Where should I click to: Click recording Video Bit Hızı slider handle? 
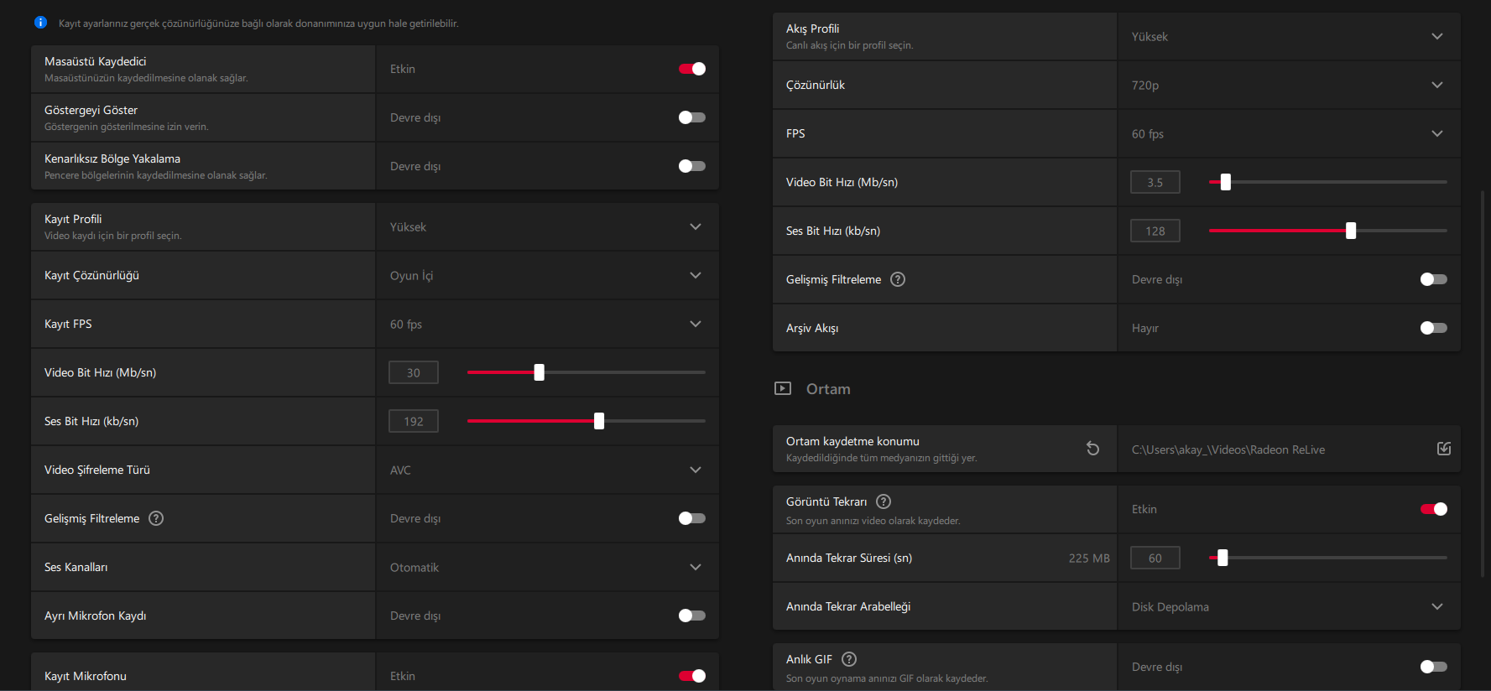[540, 372]
